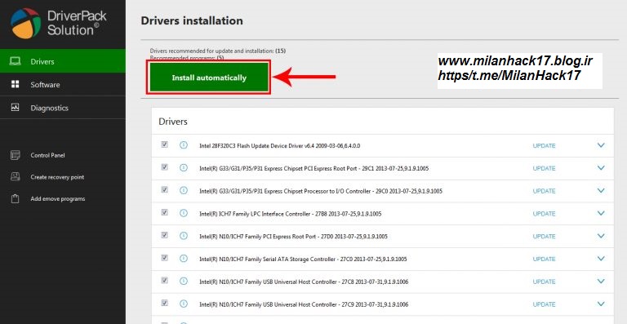The height and width of the screenshot is (324, 627).
Task: Show info for Intel 28F320C3 Flash driver
Action: (184, 145)
